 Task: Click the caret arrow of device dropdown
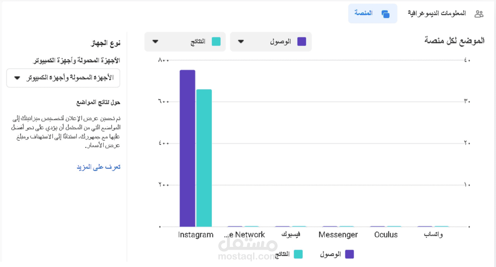[17, 78]
